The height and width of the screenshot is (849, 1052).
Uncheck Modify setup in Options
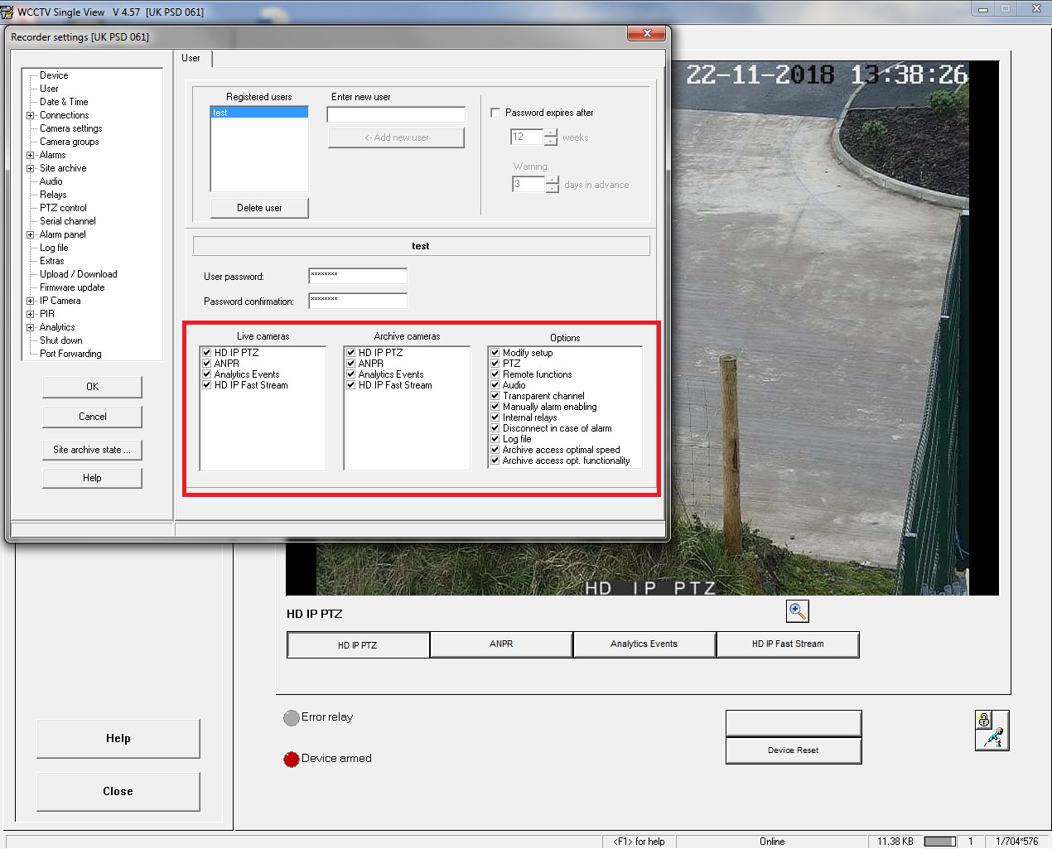click(495, 353)
